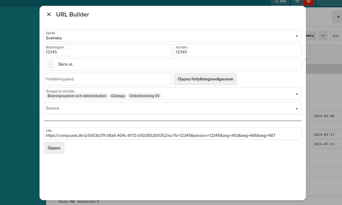Tick the Skriv ut checkbox

click(50, 65)
